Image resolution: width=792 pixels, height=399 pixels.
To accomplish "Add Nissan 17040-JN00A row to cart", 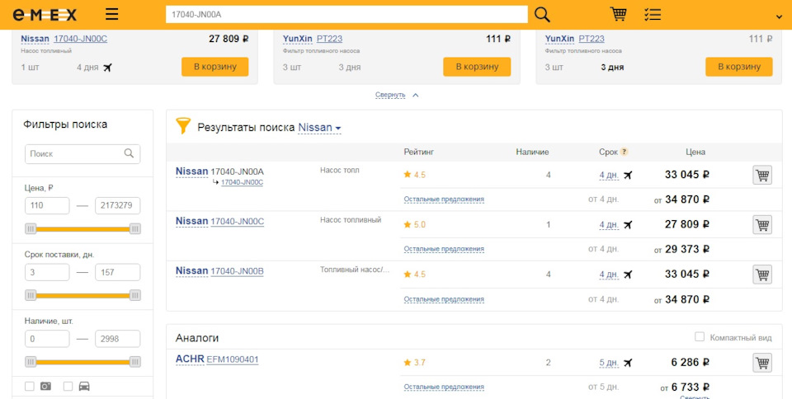I will click(761, 175).
